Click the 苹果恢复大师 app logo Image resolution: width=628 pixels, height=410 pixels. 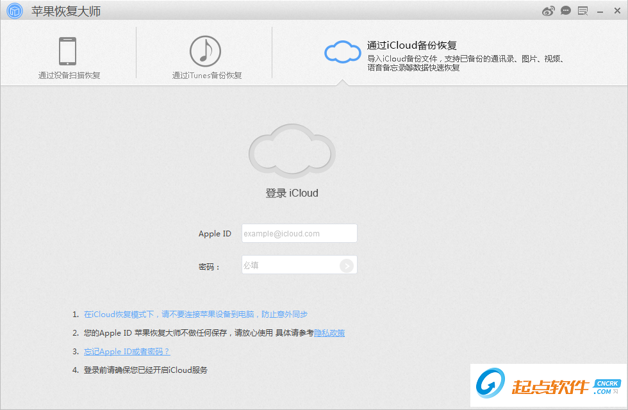click(x=15, y=11)
